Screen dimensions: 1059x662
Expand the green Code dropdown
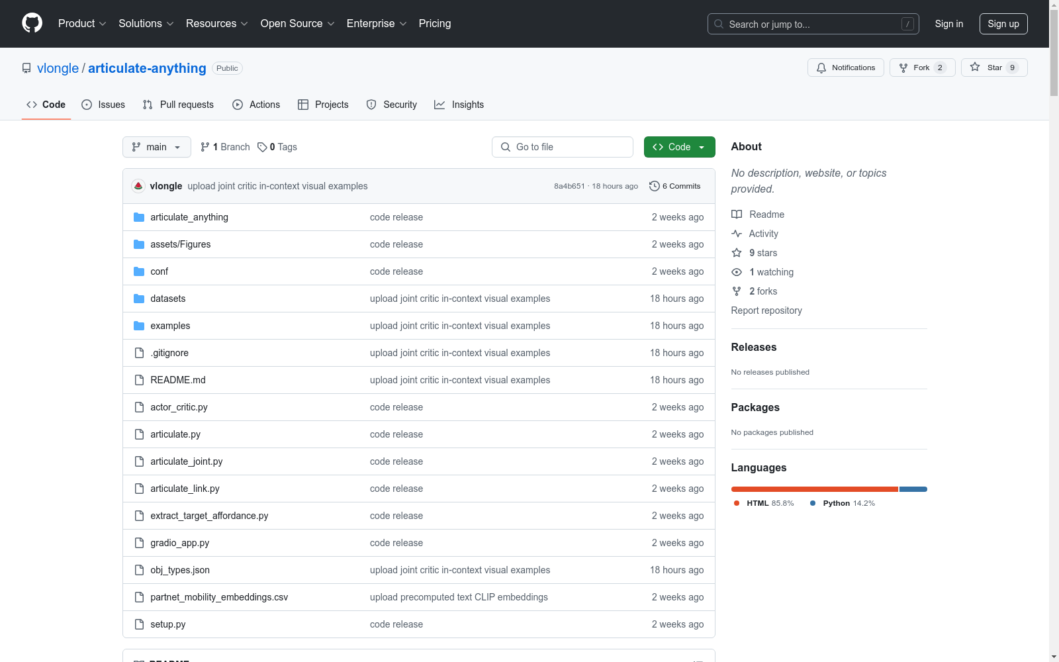tap(679, 147)
